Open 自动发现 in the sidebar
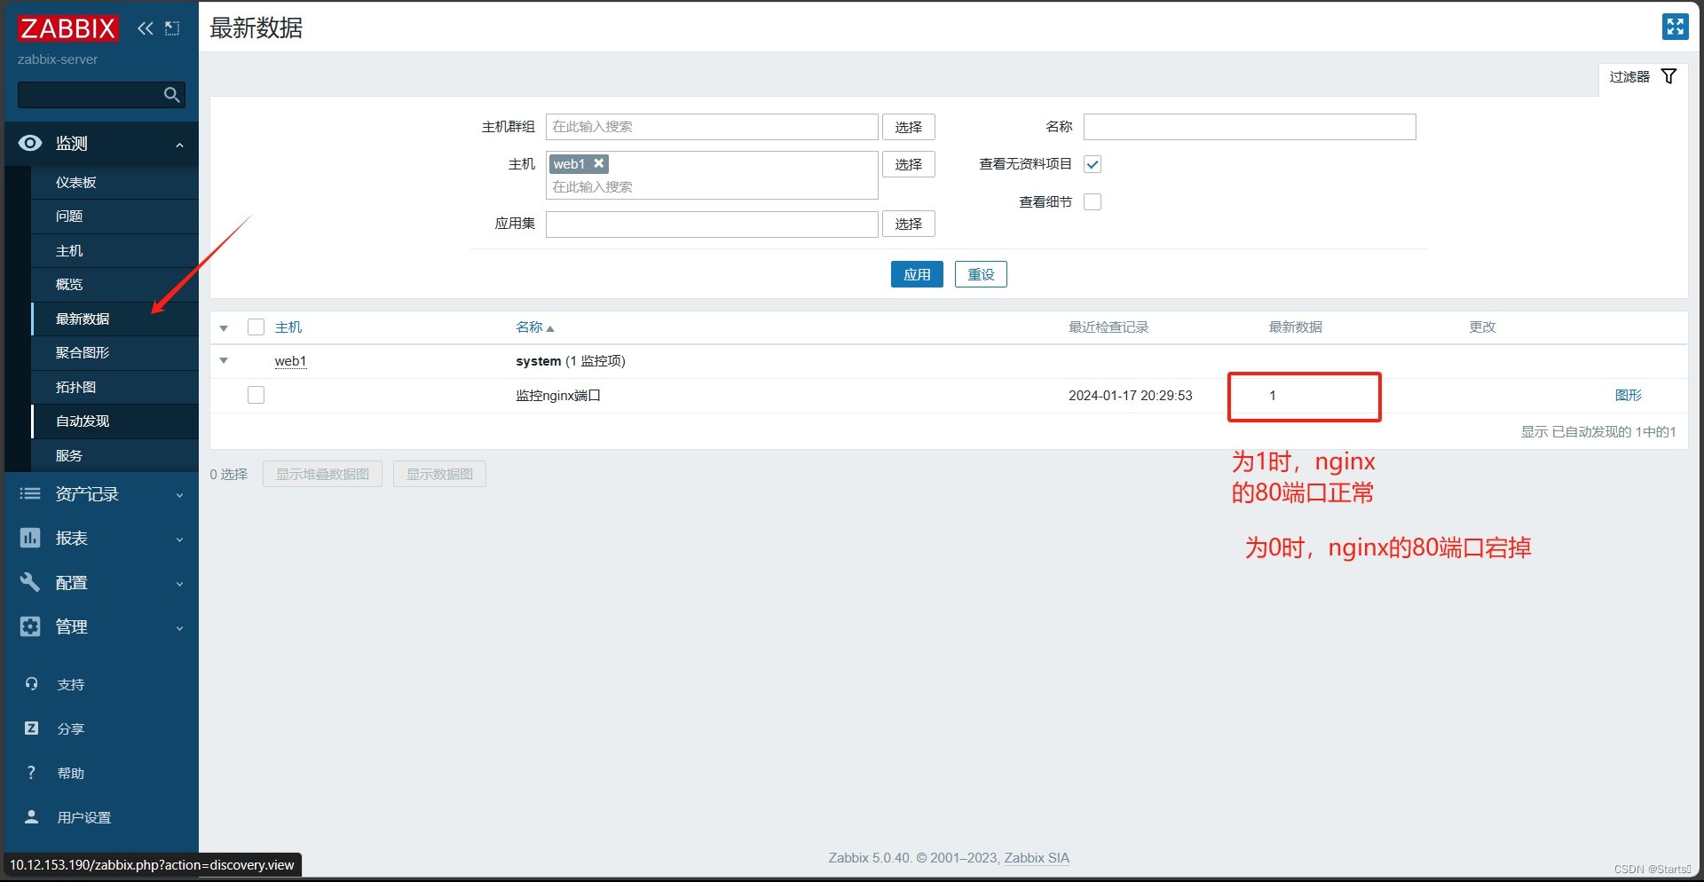1704x882 pixels. pyautogui.click(x=114, y=421)
